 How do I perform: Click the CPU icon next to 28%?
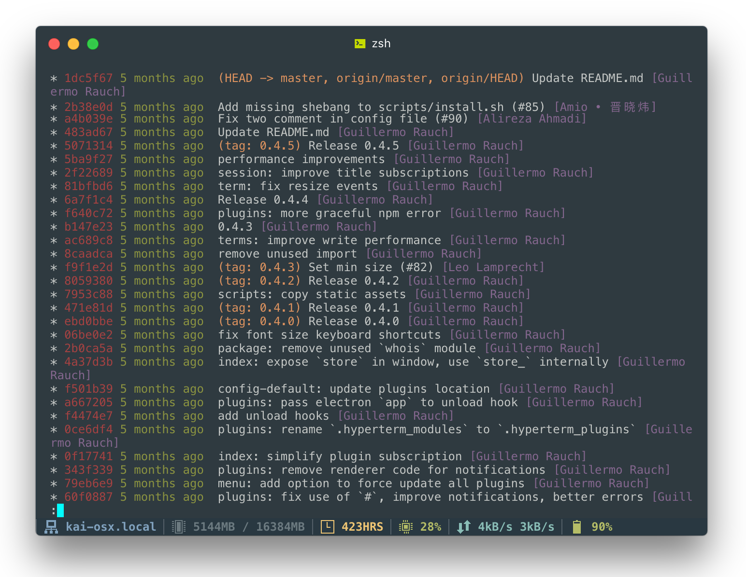tap(406, 527)
